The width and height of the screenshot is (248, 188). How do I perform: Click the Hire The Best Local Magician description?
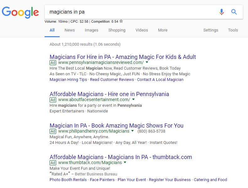coord(115,68)
